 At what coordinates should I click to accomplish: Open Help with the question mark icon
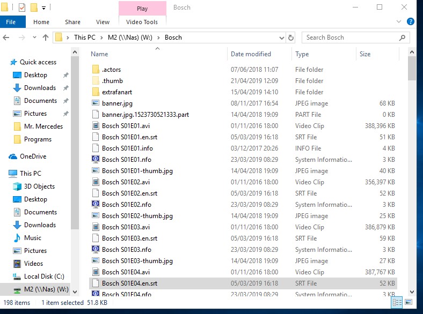coord(410,21)
